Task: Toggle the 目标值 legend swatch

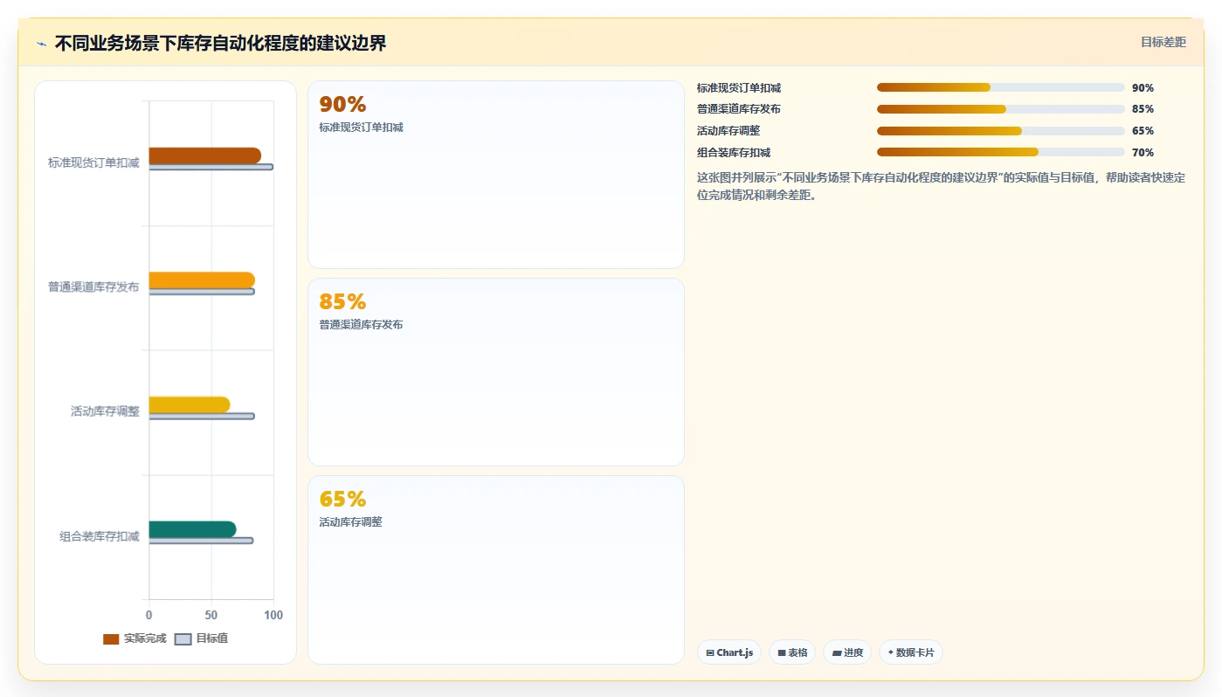Action: click(x=183, y=639)
